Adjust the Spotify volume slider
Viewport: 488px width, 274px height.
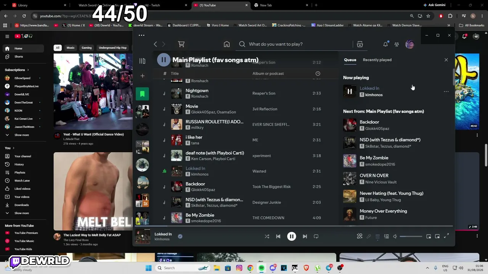click(411, 236)
